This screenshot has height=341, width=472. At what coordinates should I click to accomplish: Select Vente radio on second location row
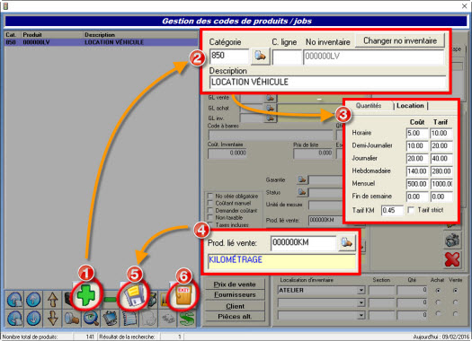(x=456, y=302)
